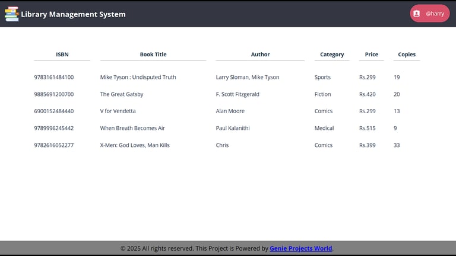Image resolution: width=456 pixels, height=256 pixels.
Task: Click the Copies column header
Action: point(407,55)
